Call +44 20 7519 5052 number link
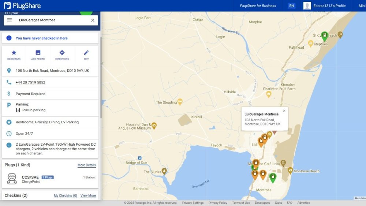Image resolution: width=366 pixels, height=206 pixels. tap(30, 82)
